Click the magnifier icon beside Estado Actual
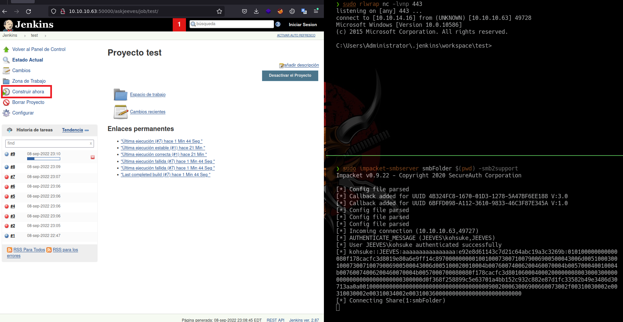 pyautogui.click(x=6, y=60)
